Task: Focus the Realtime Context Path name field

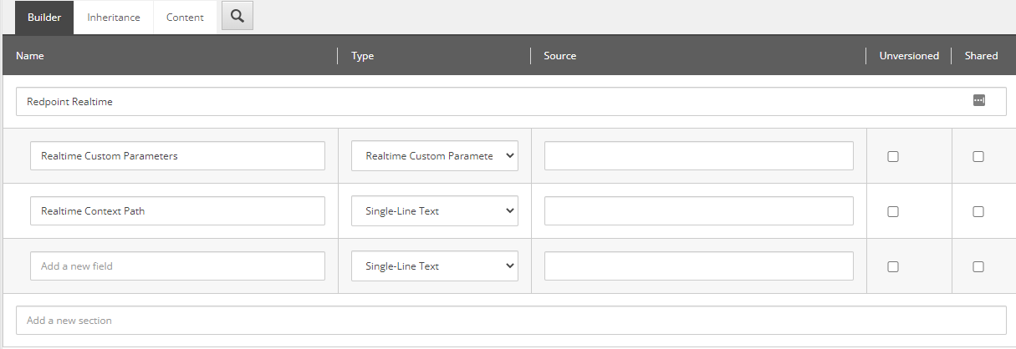Action: pos(177,211)
